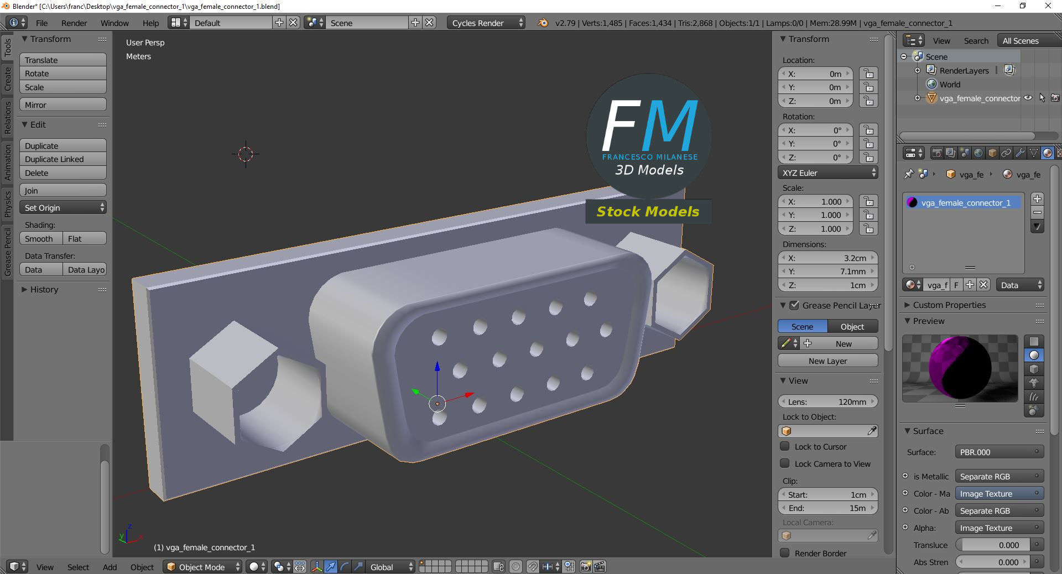Enable Lock Camera to View checkbox

click(784, 463)
